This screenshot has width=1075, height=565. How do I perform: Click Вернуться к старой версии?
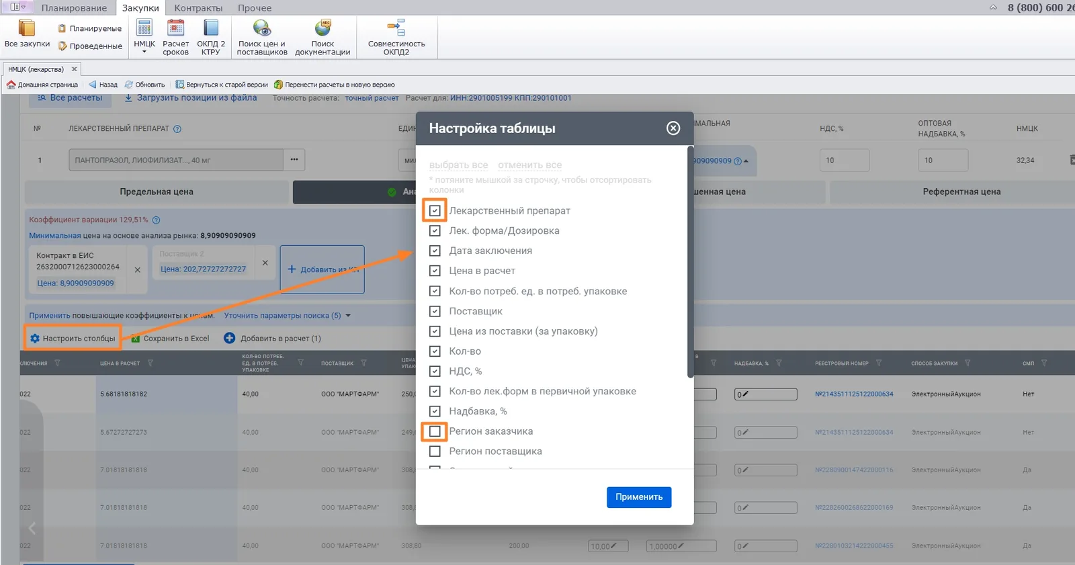click(222, 85)
